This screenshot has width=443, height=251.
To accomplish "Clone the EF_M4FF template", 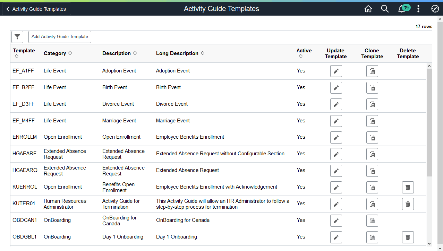I will [x=372, y=121].
